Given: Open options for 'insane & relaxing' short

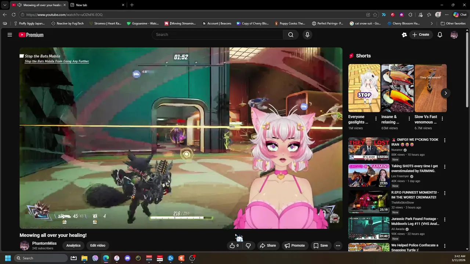Looking at the screenshot, I should [x=409, y=119].
